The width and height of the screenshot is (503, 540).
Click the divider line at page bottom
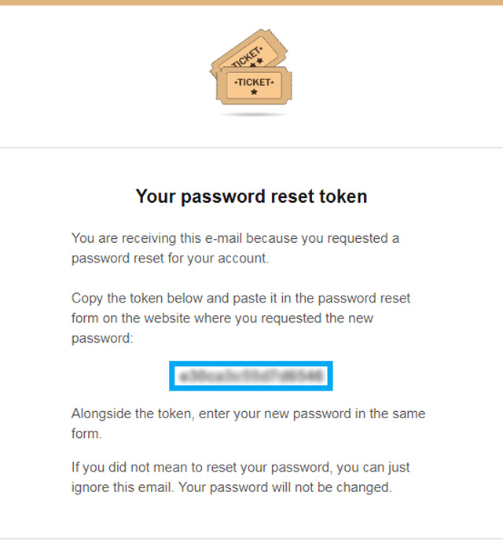click(x=251, y=538)
